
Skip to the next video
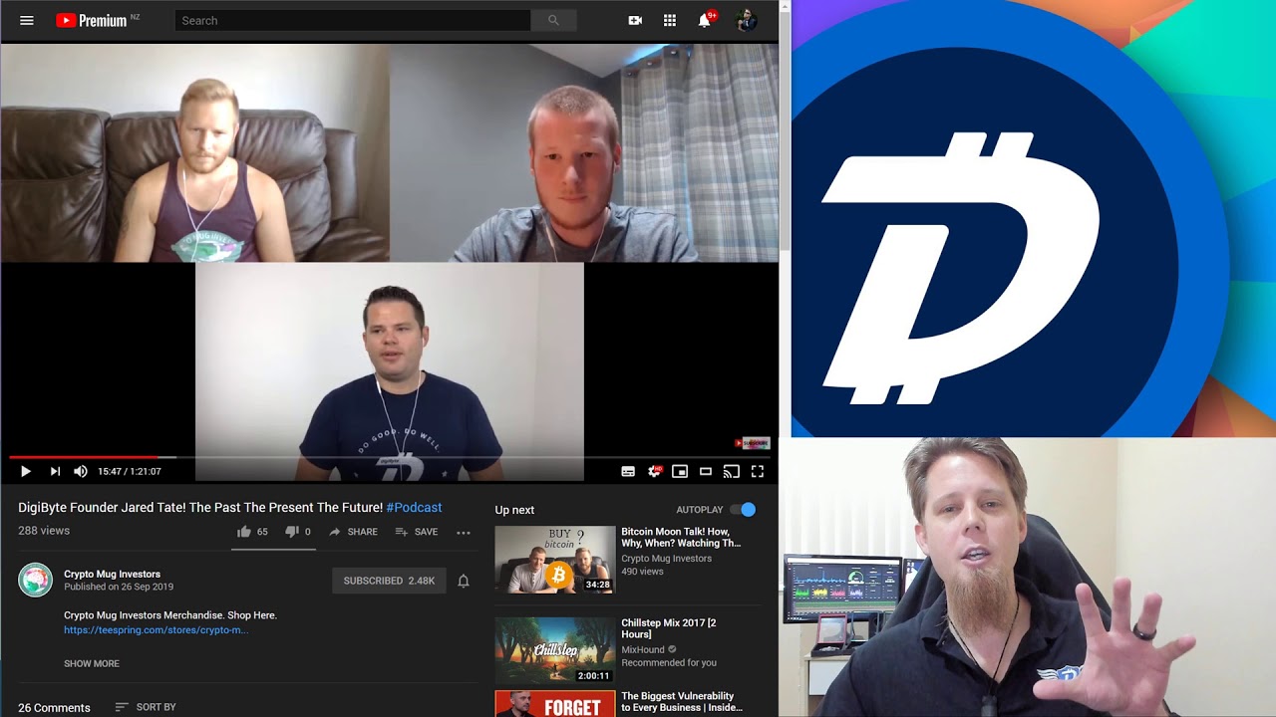click(55, 471)
